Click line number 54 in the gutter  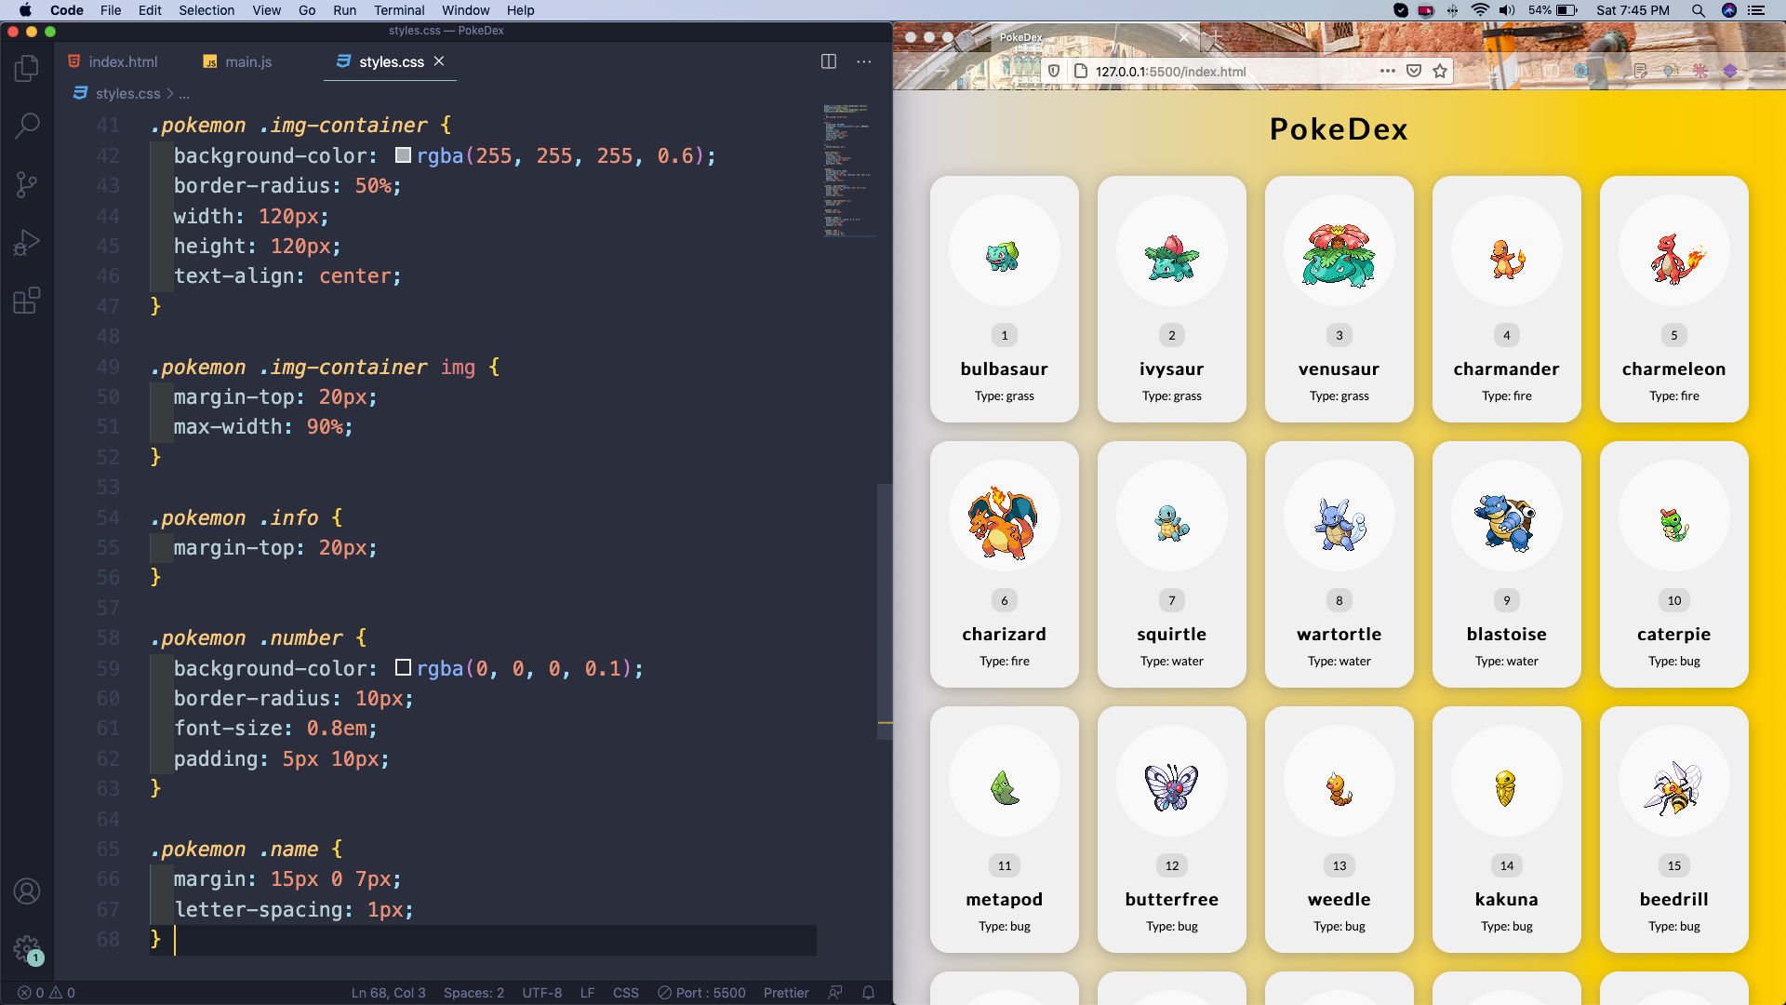pyautogui.click(x=108, y=517)
